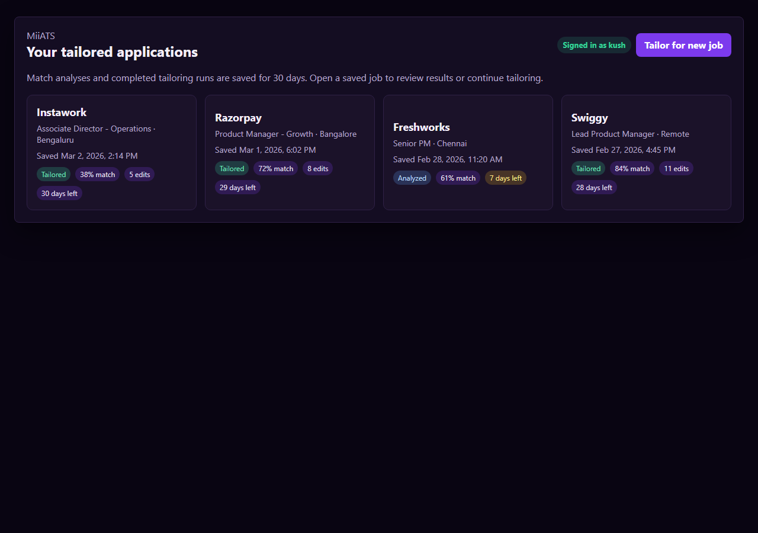The width and height of the screenshot is (758, 533).
Task: Click the Tailored badge on the Instawork card
Action: click(x=54, y=174)
